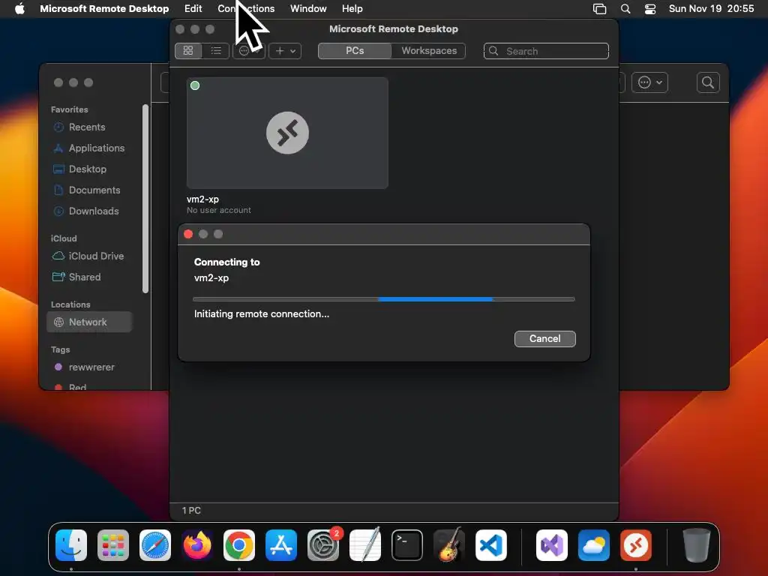Open the Weather app from the Dock
The image size is (768, 576).
[x=594, y=545]
